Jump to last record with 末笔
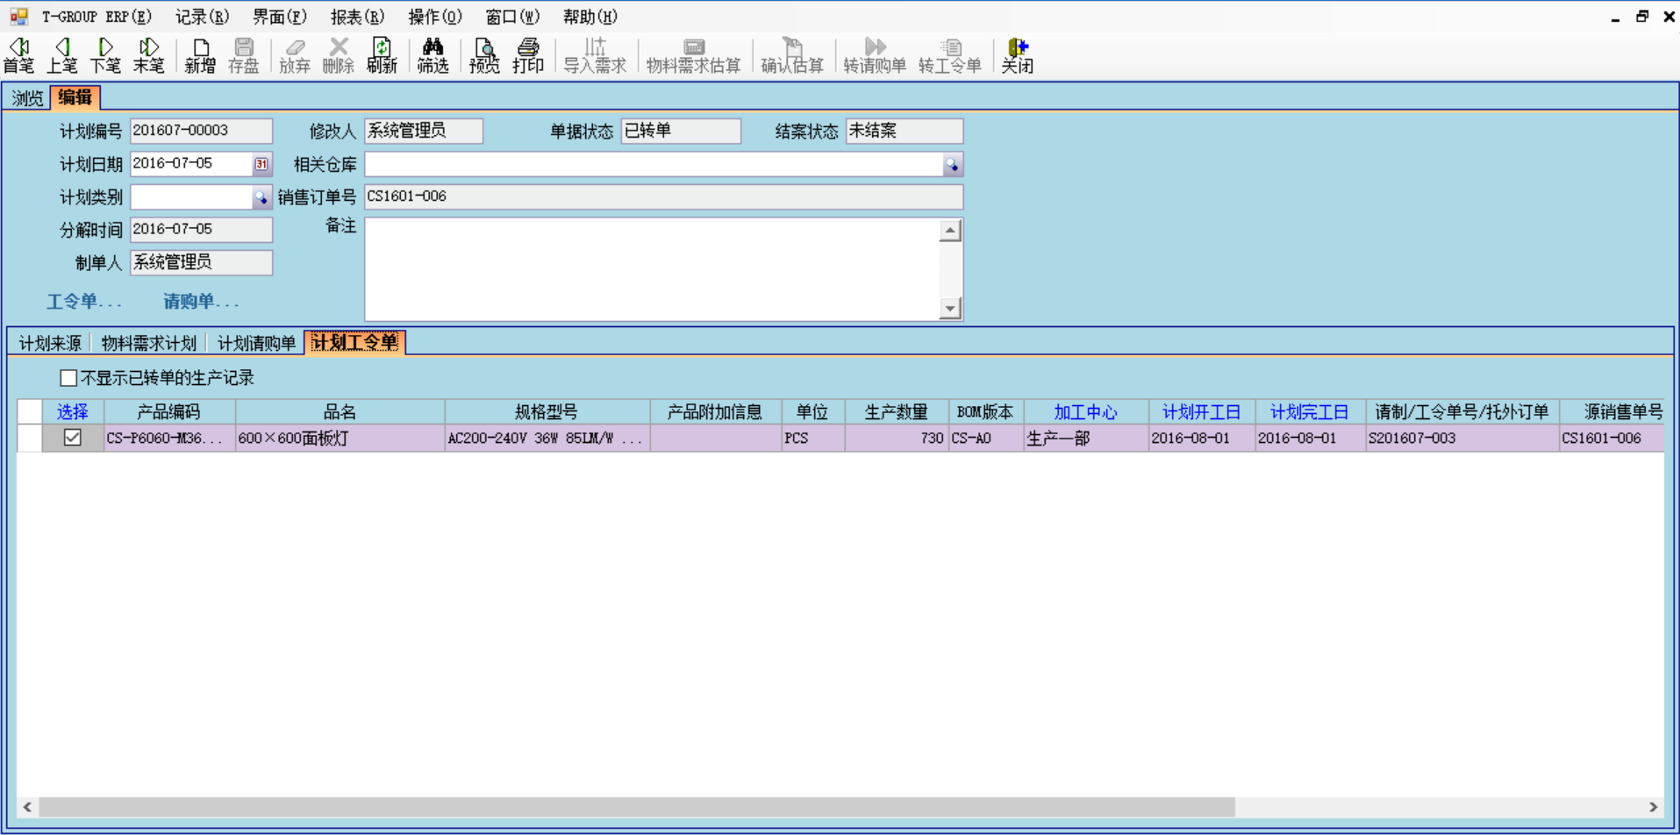This screenshot has height=835, width=1680. 148,55
